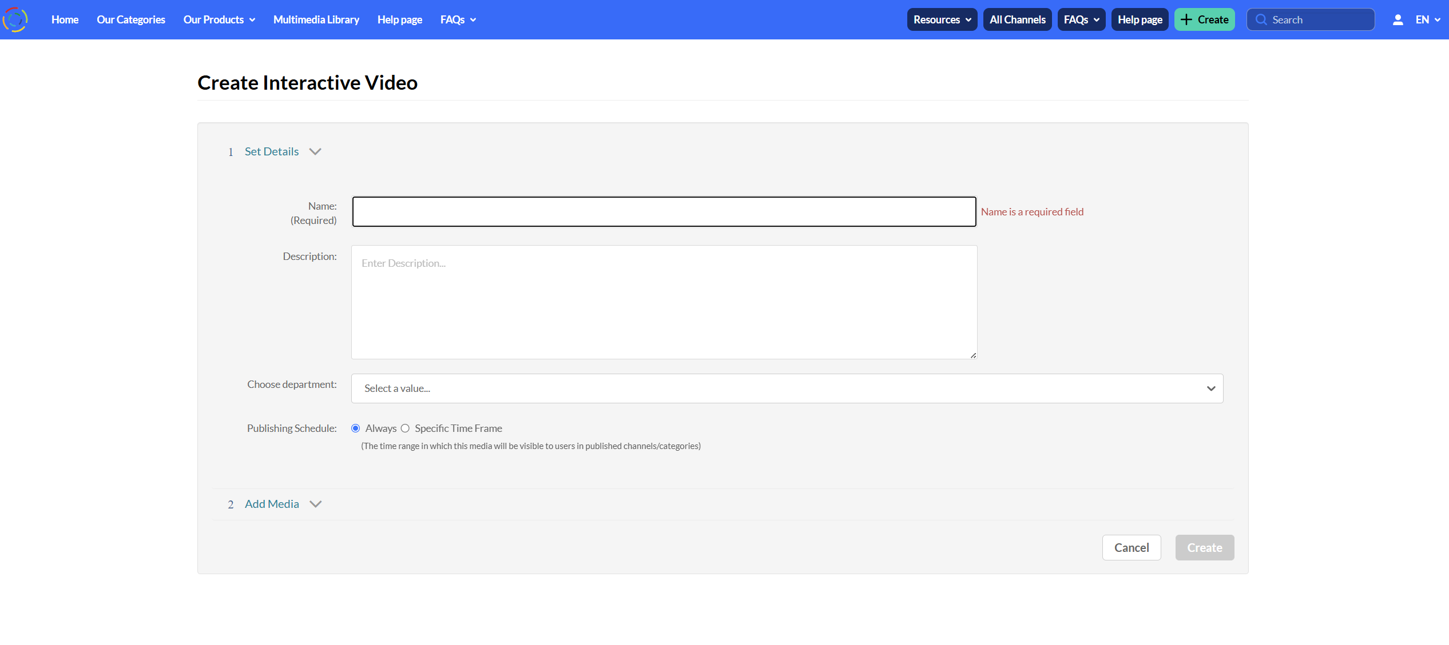Open the Our Products dropdown menu
Viewport: 1449px width, 645px height.
[x=219, y=20]
